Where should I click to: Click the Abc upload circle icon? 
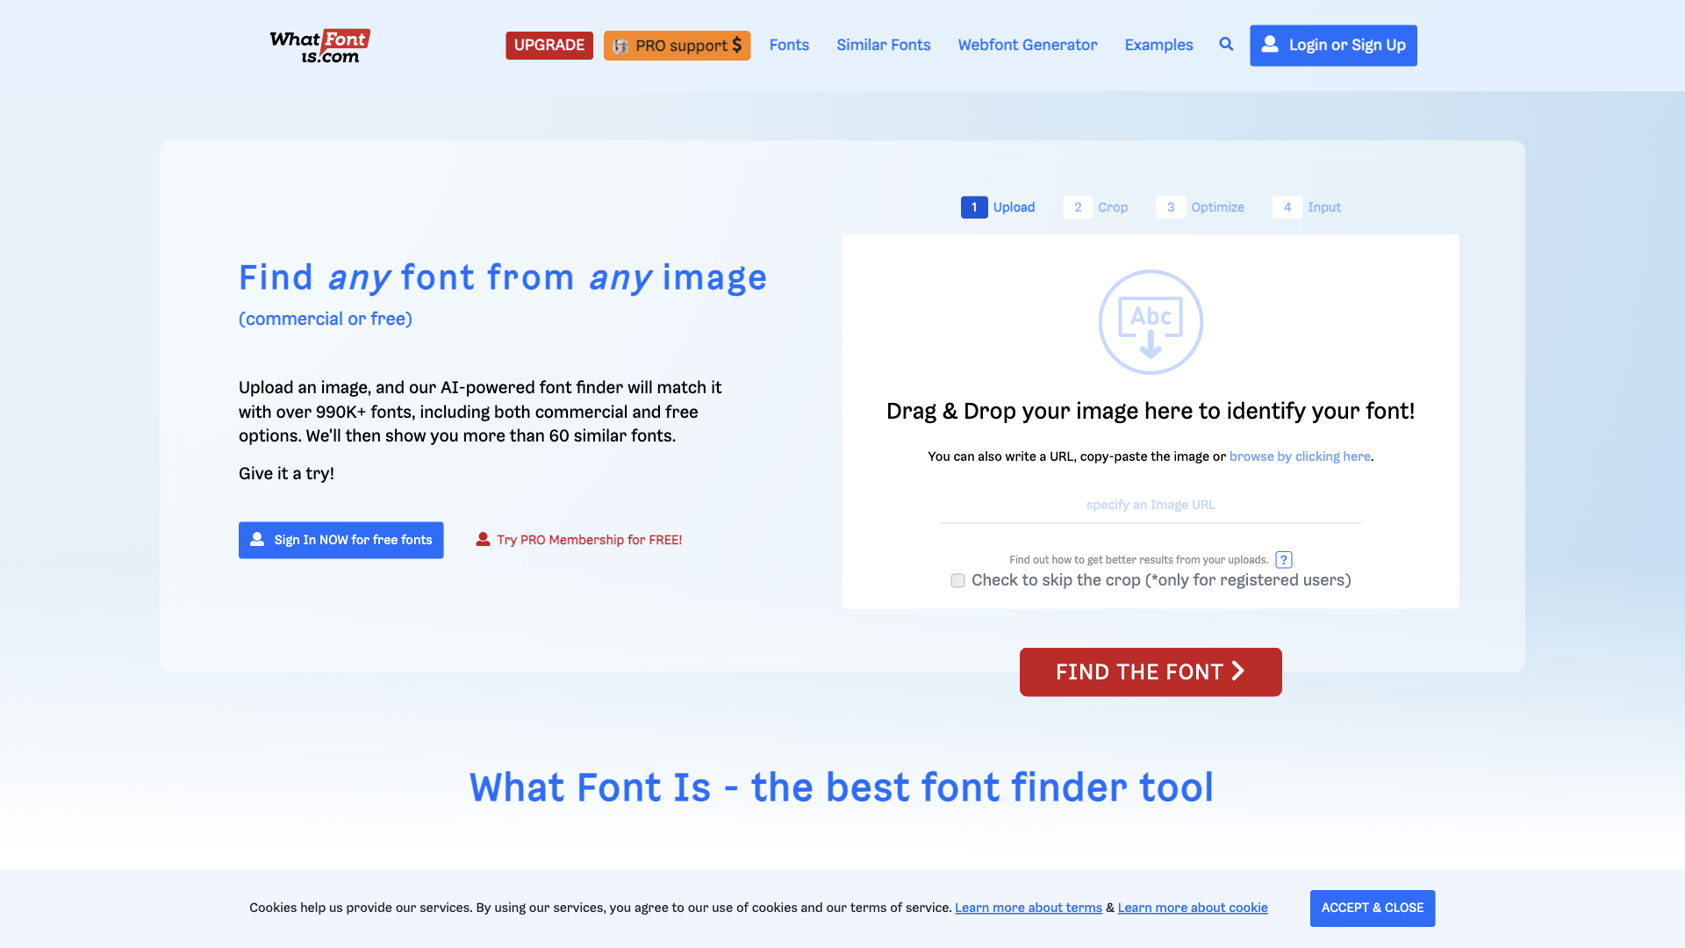click(1151, 322)
